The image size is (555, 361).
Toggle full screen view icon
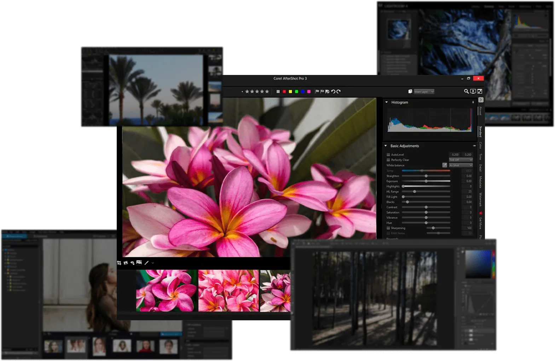click(480, 92)
